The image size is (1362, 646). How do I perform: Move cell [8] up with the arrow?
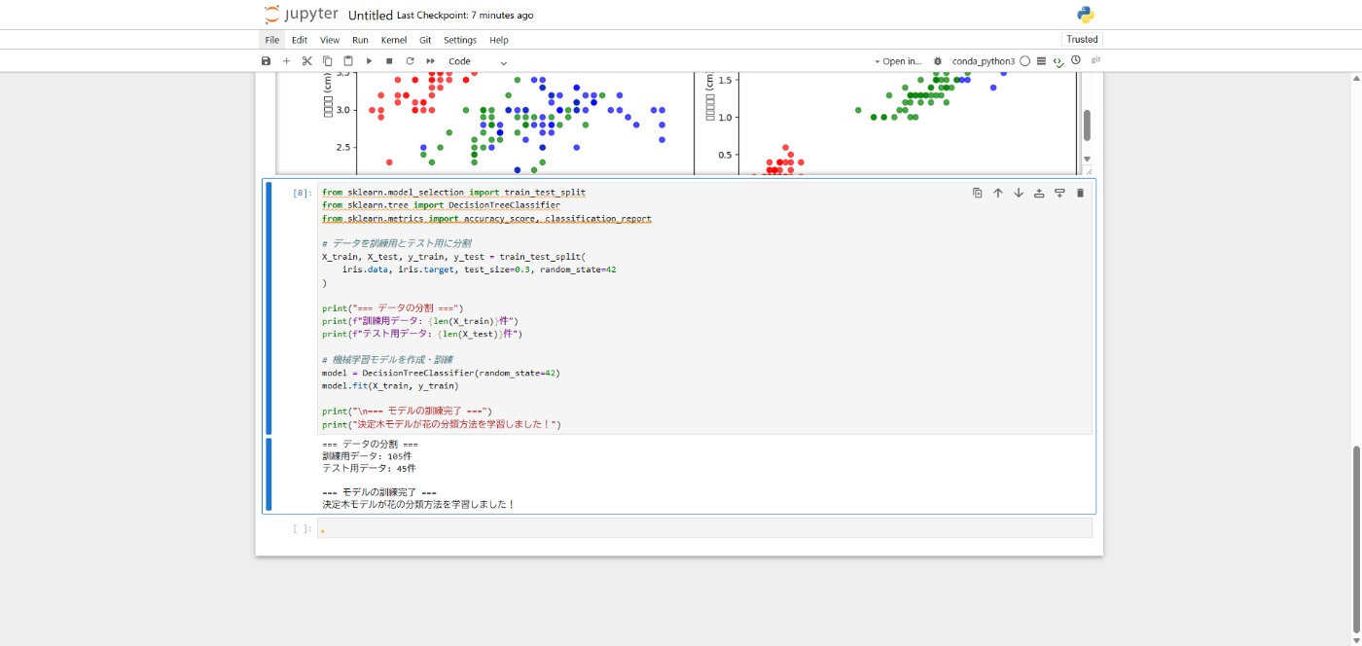click(x=998, y=193)
